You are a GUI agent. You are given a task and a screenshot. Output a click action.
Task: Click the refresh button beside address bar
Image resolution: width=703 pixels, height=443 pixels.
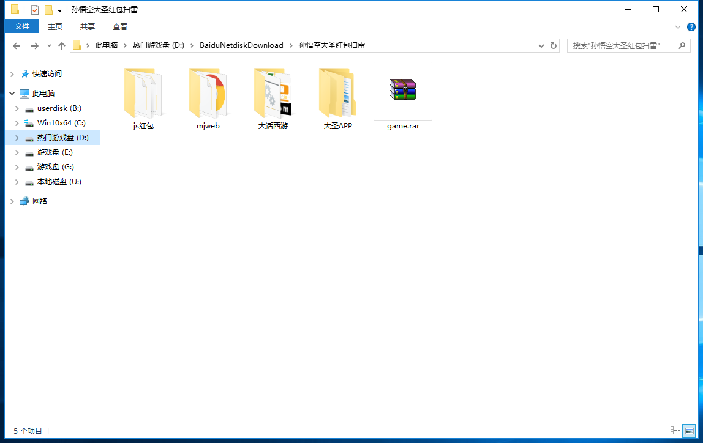(x=554, y=46)
